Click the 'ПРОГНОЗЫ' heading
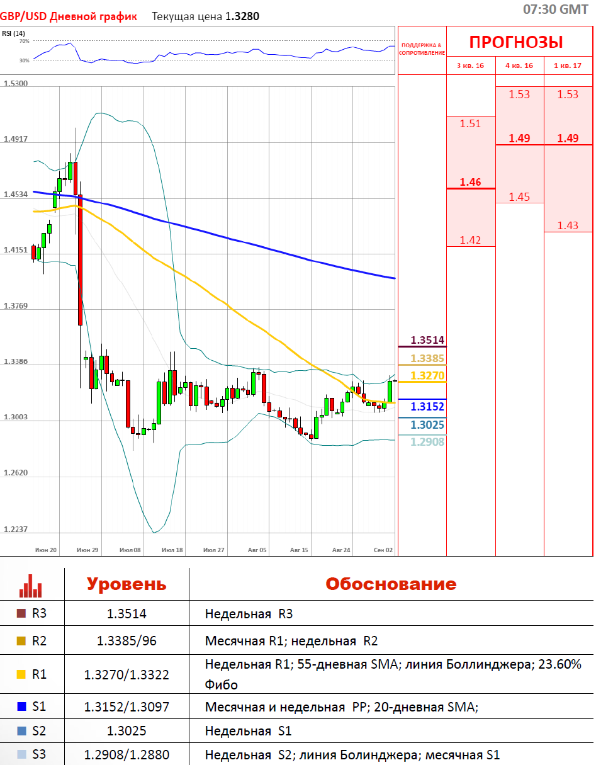The image size is (596, 765). [516, 42]
